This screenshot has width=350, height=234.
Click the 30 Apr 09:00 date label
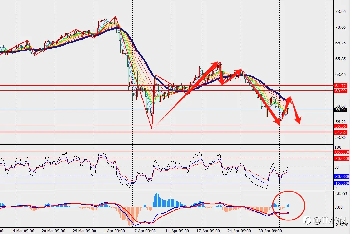[270, 231]
